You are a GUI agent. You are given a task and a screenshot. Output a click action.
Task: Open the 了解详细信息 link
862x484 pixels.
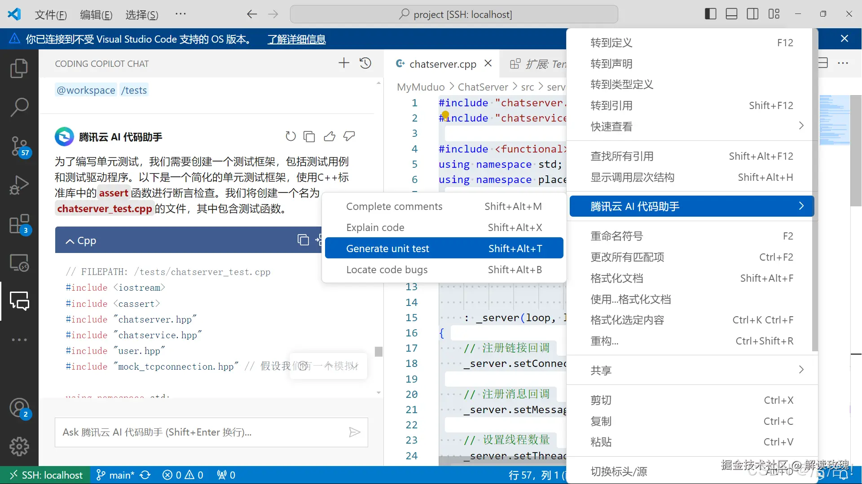pos(297,39)
